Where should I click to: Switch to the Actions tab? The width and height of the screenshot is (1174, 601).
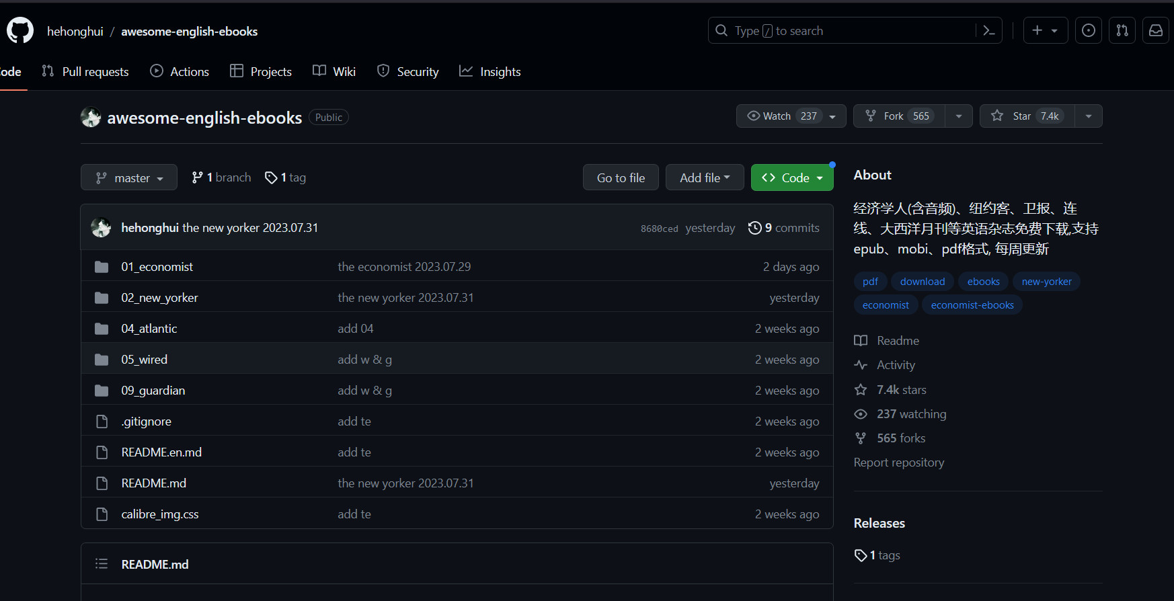coord(180,71)
